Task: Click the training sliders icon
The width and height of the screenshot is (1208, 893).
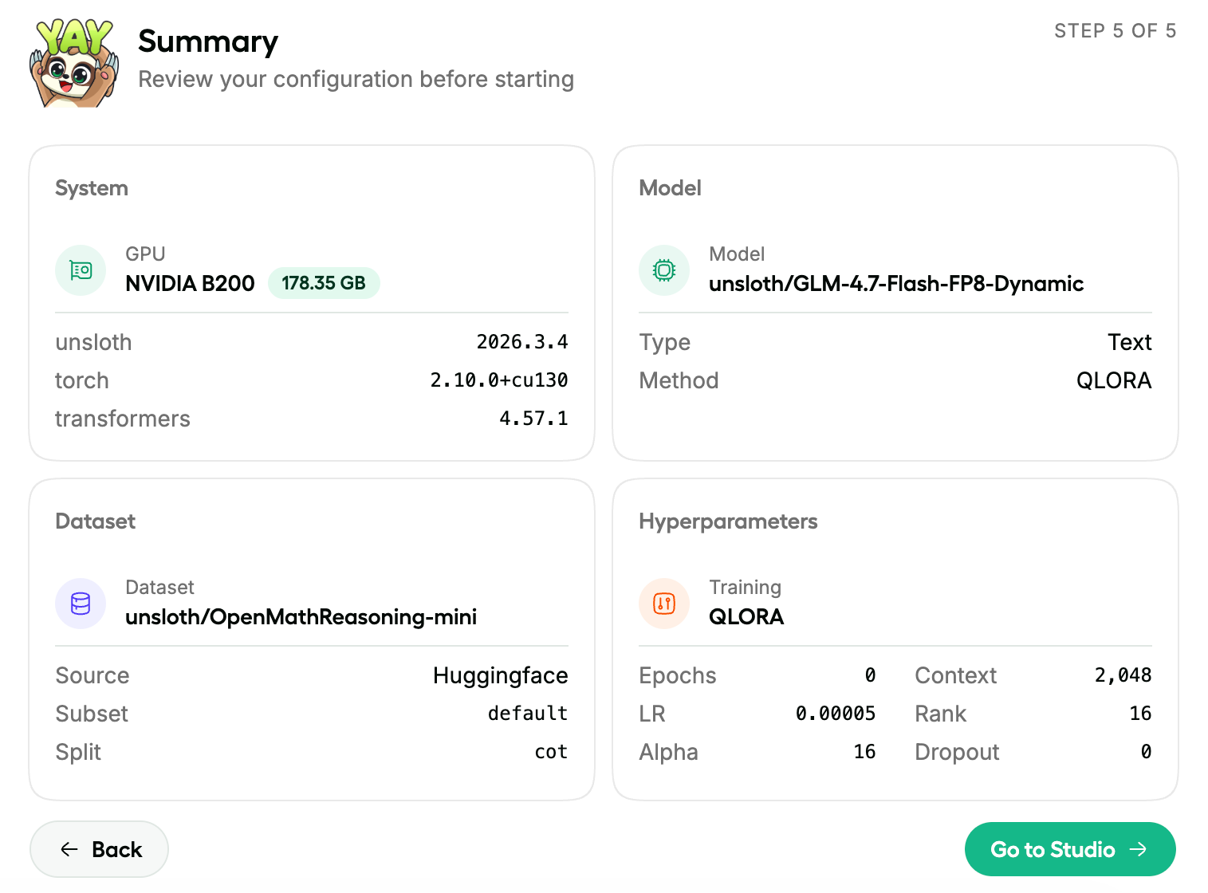Action: [x=664, y=604]
